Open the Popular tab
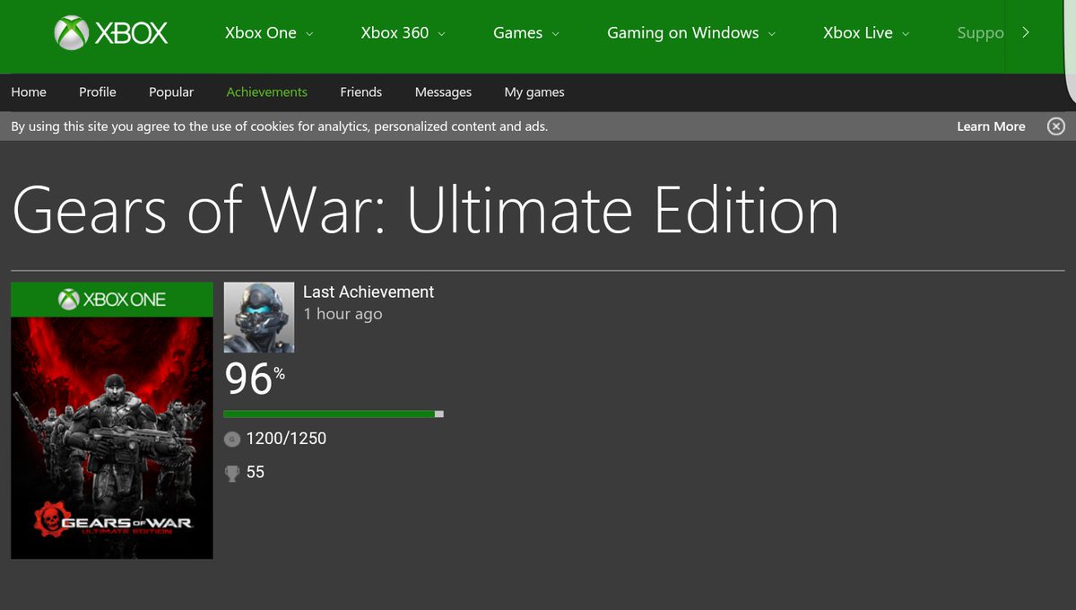The height and width of the screenshot is (610, 1076). pos(171,91)
